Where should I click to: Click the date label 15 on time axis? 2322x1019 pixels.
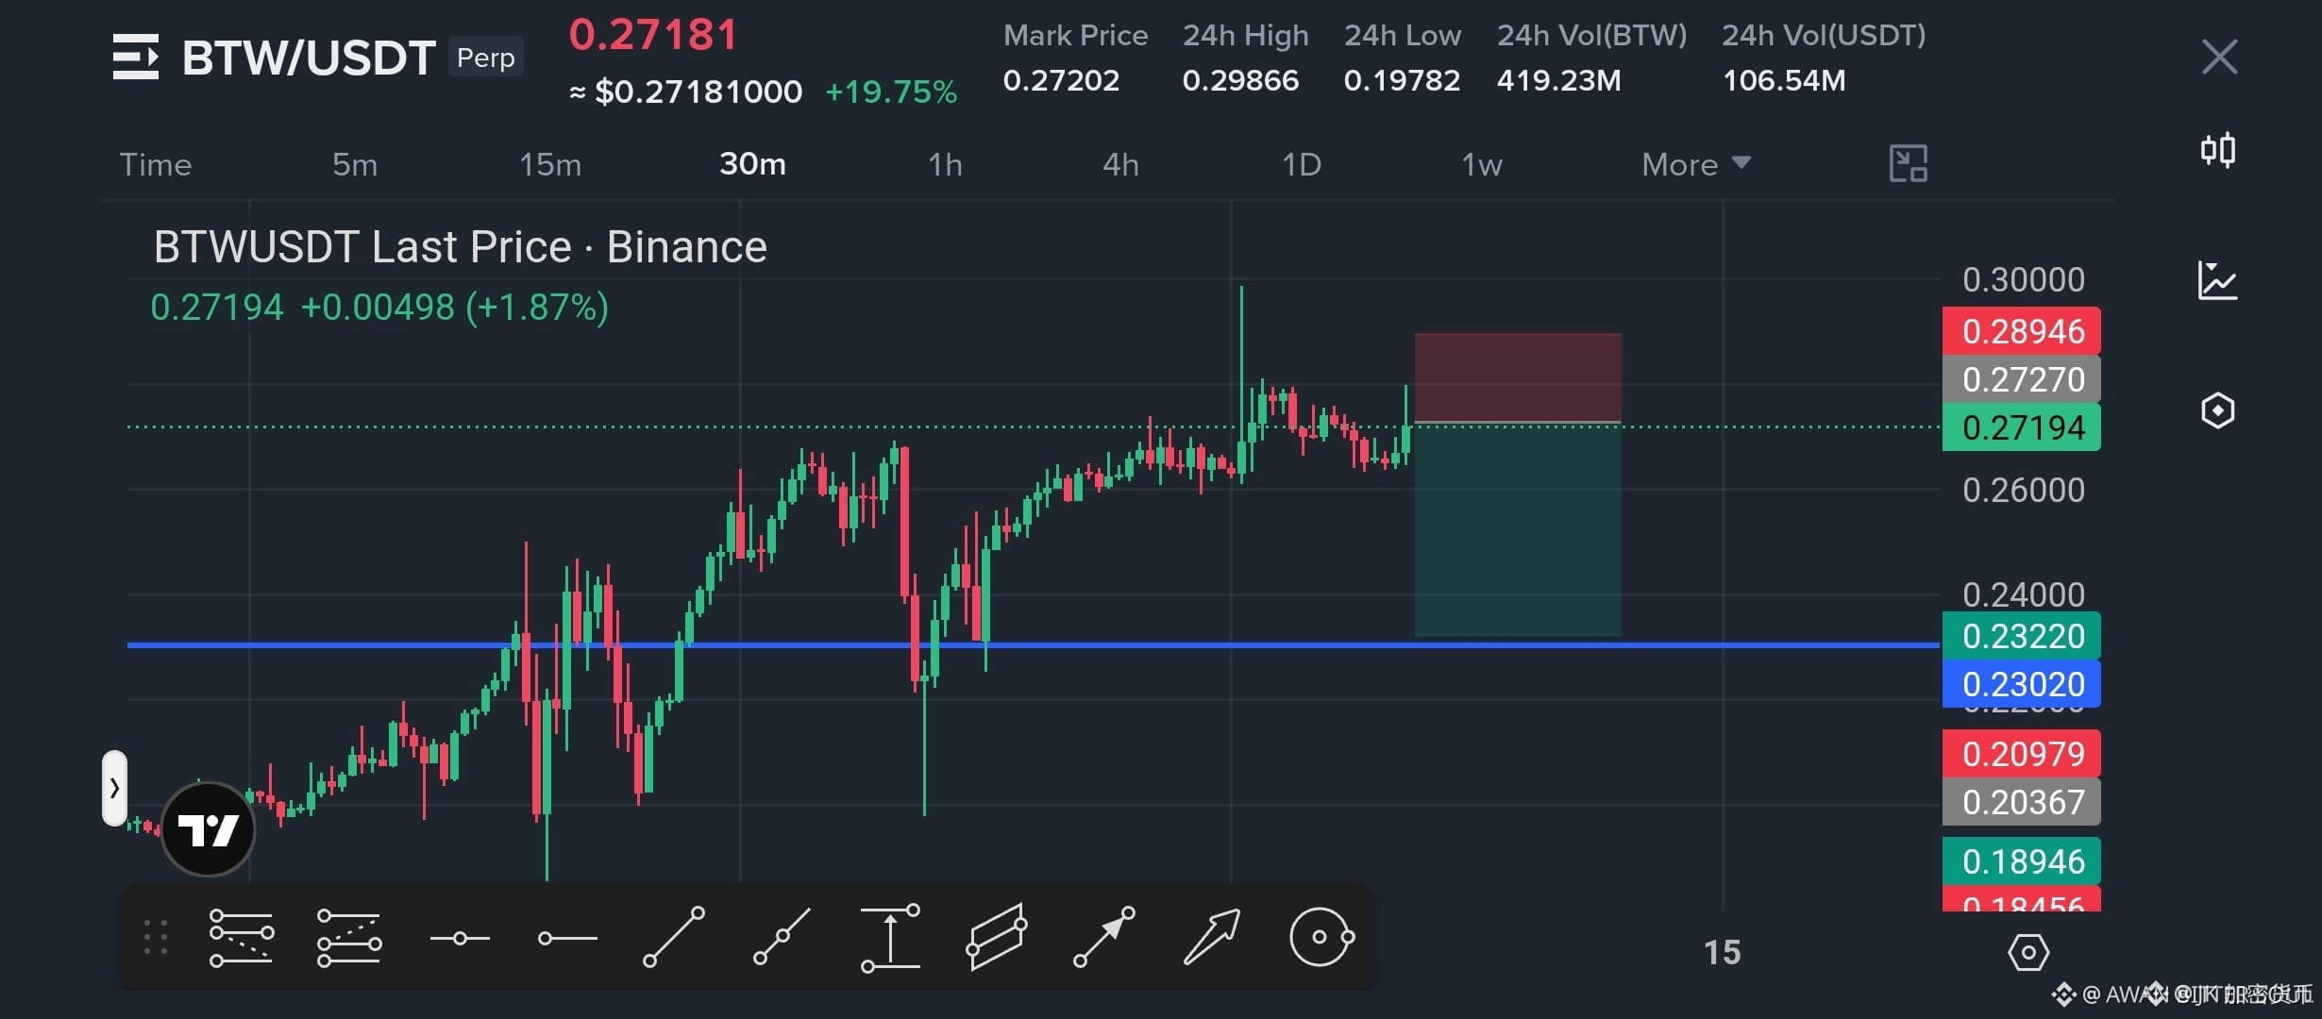[1723, 952]
